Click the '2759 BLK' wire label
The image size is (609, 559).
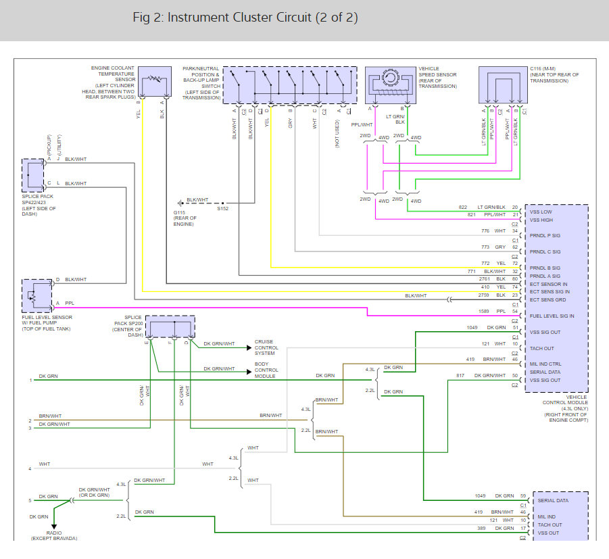(491, 295)
